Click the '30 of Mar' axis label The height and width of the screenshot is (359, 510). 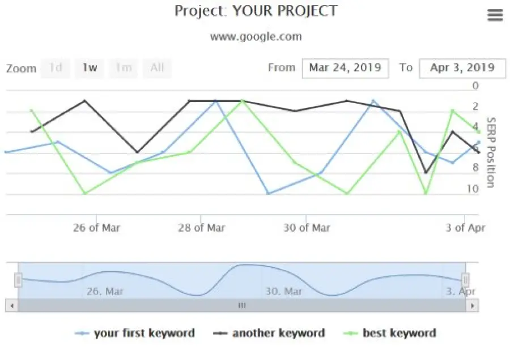coord(306,228)
